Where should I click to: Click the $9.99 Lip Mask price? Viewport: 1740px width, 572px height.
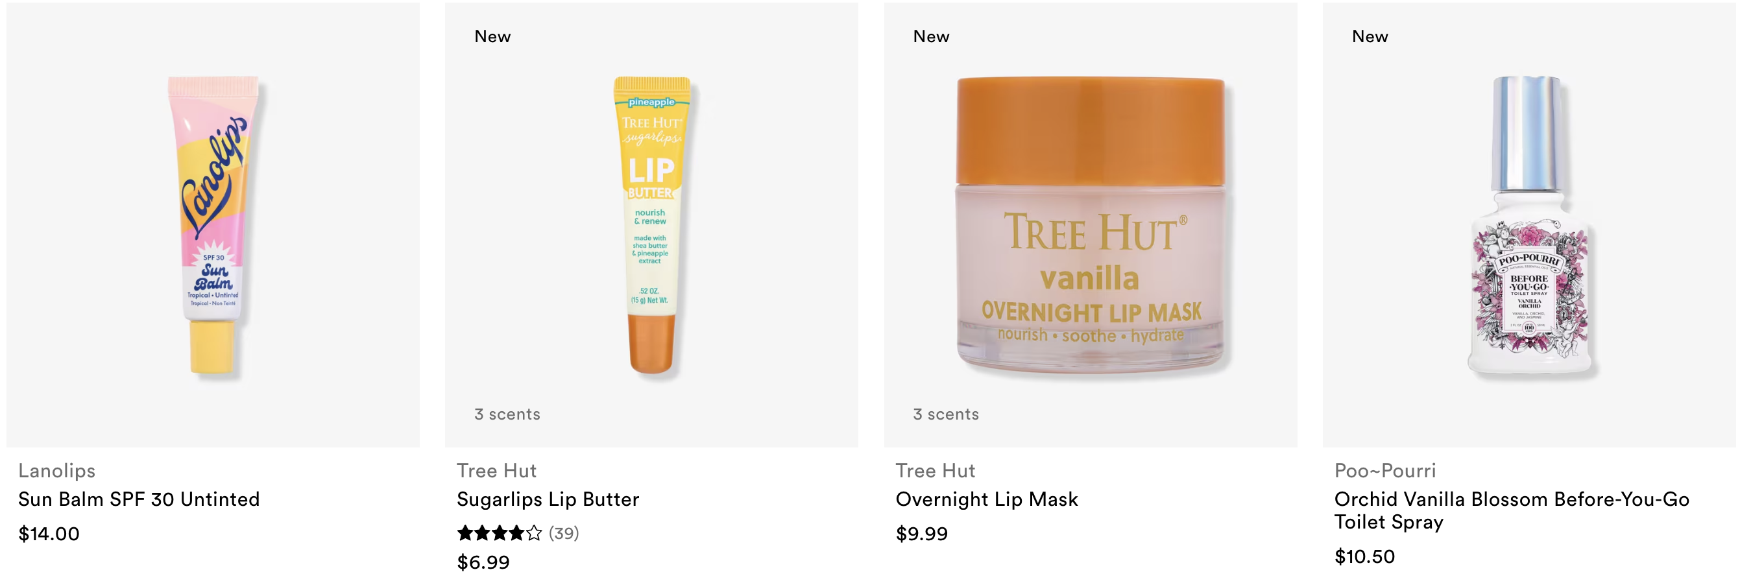click(922, 534)
